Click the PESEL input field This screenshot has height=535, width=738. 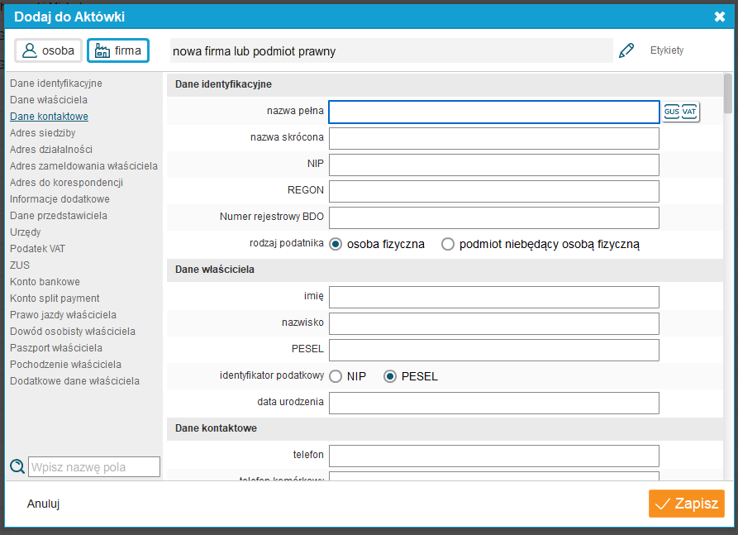coord(493,350)
